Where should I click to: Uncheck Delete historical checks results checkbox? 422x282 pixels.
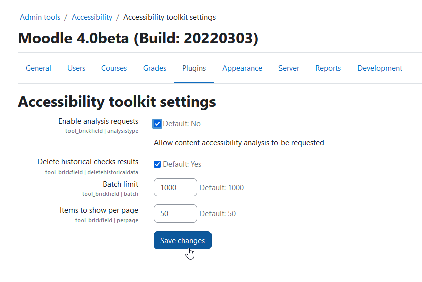(157, 164)
